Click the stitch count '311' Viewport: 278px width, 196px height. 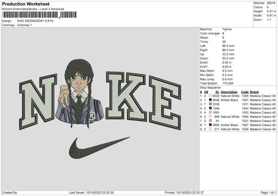tap(217, 129)
